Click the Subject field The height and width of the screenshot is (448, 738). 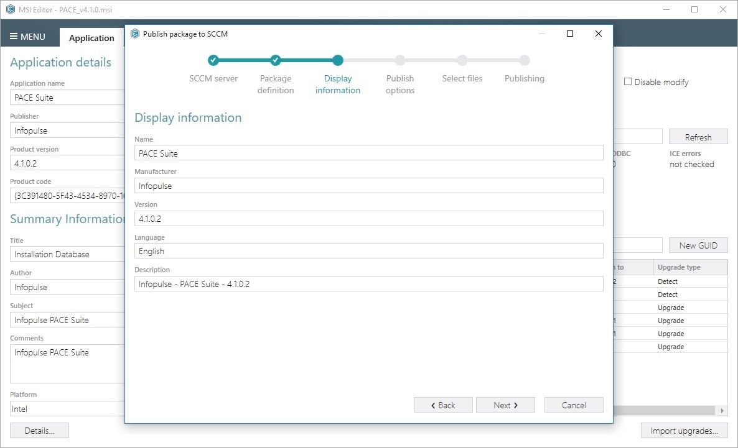tap(67, 320)
